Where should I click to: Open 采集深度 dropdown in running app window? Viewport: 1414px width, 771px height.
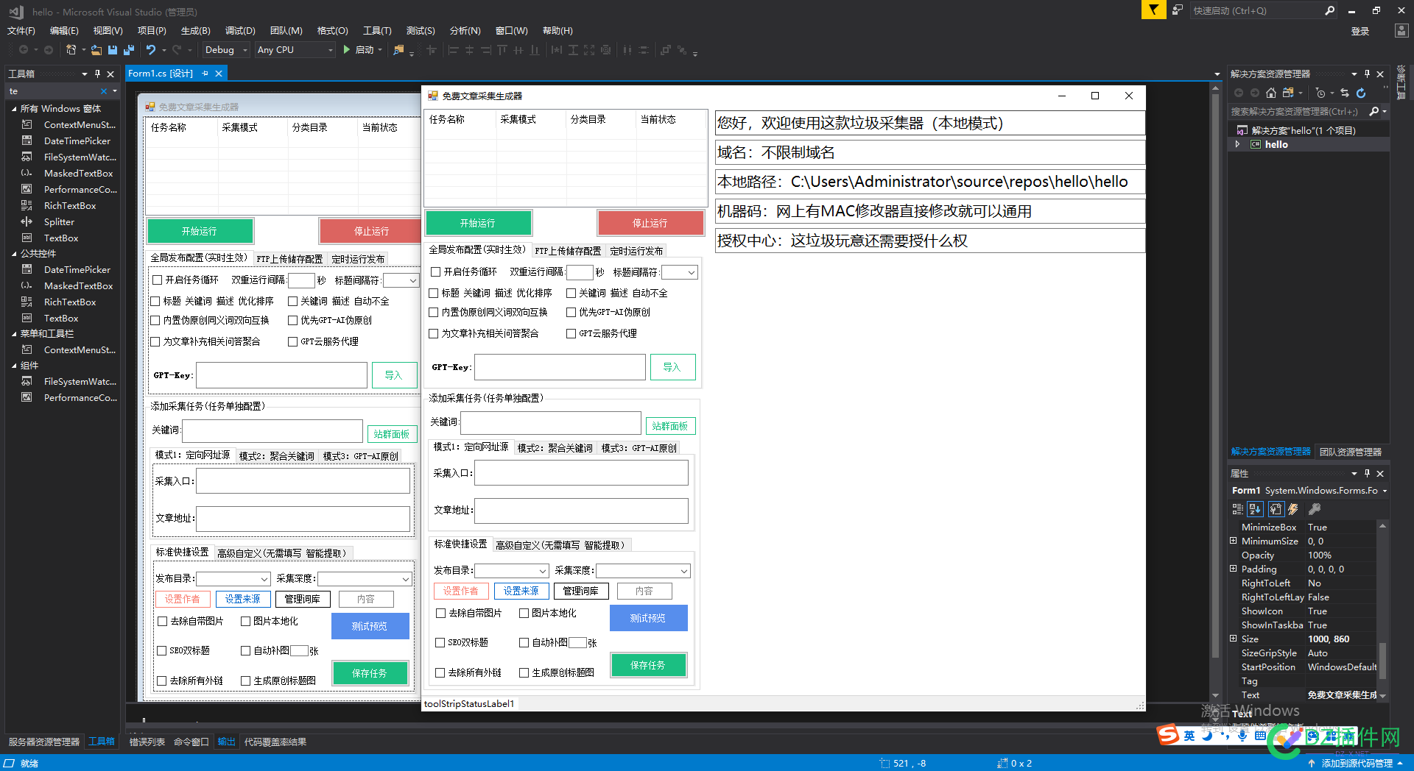[x=684, y=571]
